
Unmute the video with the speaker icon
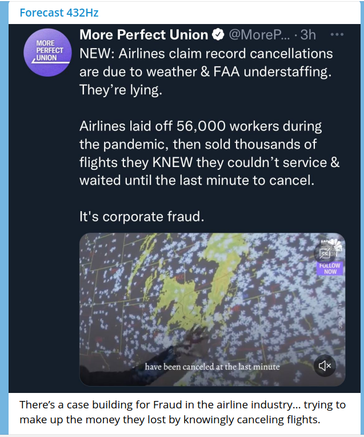pos(325,366)
